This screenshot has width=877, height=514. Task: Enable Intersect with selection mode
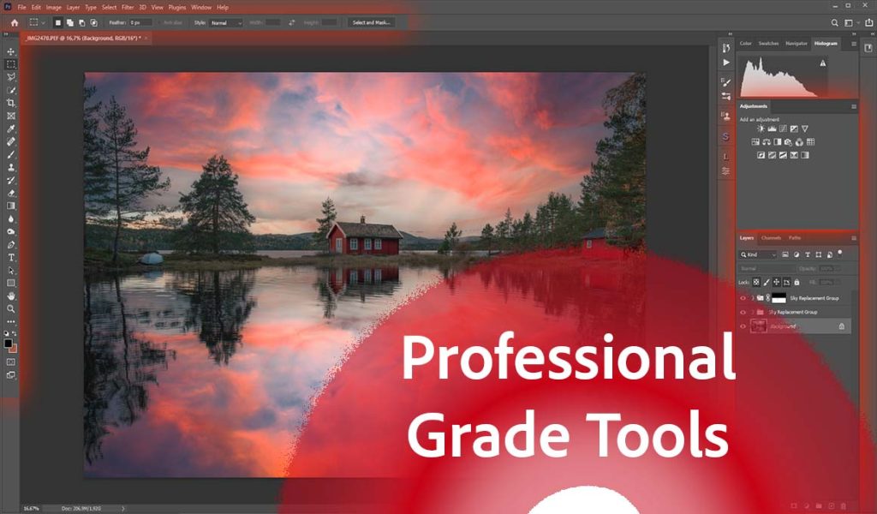point(94,23)
